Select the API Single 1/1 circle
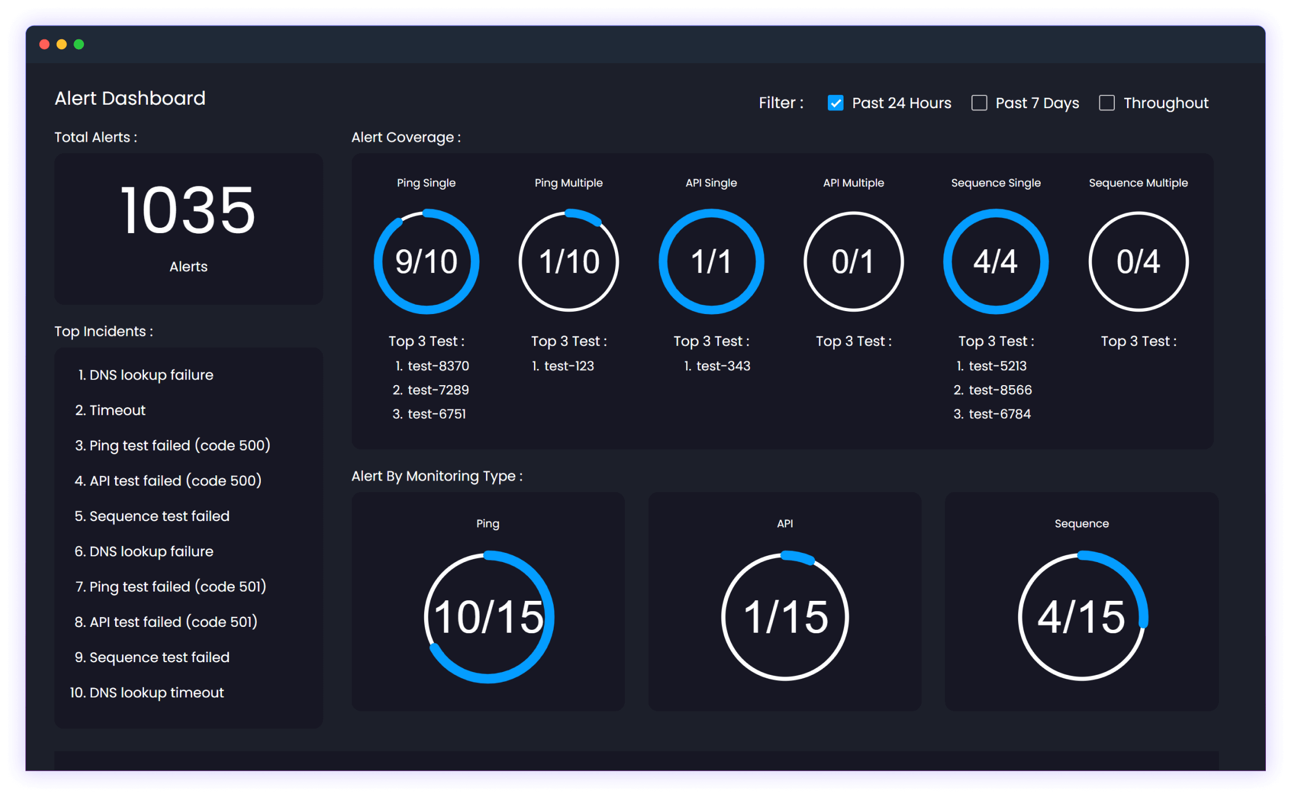1289x794 pixels. tap(711, 261)
